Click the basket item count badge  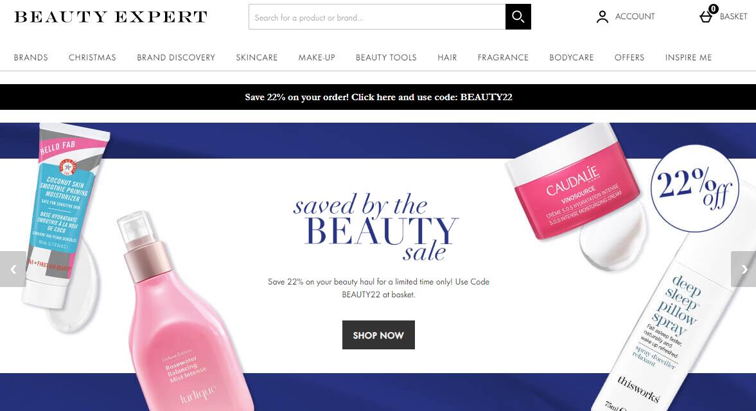[x=713, y=9]
